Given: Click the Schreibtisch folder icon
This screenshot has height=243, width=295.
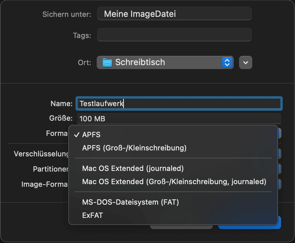Looking at the screenshot, I should (x=107, y=62).
